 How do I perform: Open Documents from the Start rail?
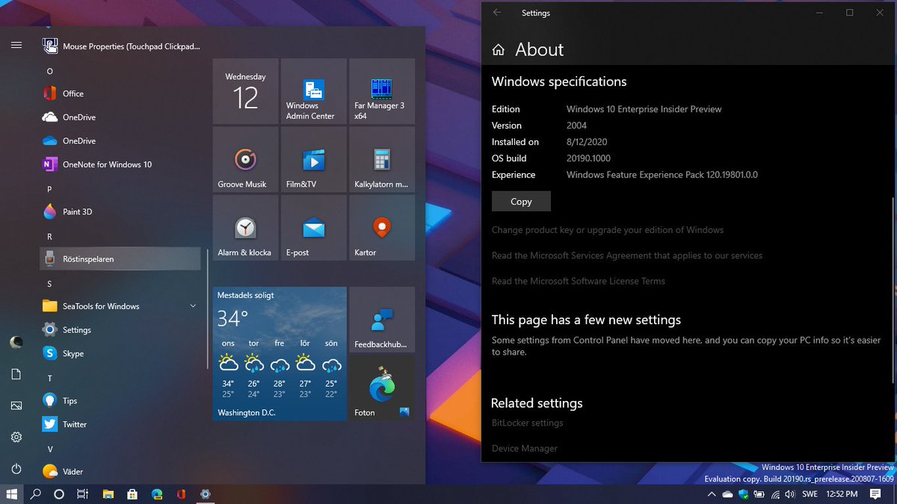click(x=16, y=374)
